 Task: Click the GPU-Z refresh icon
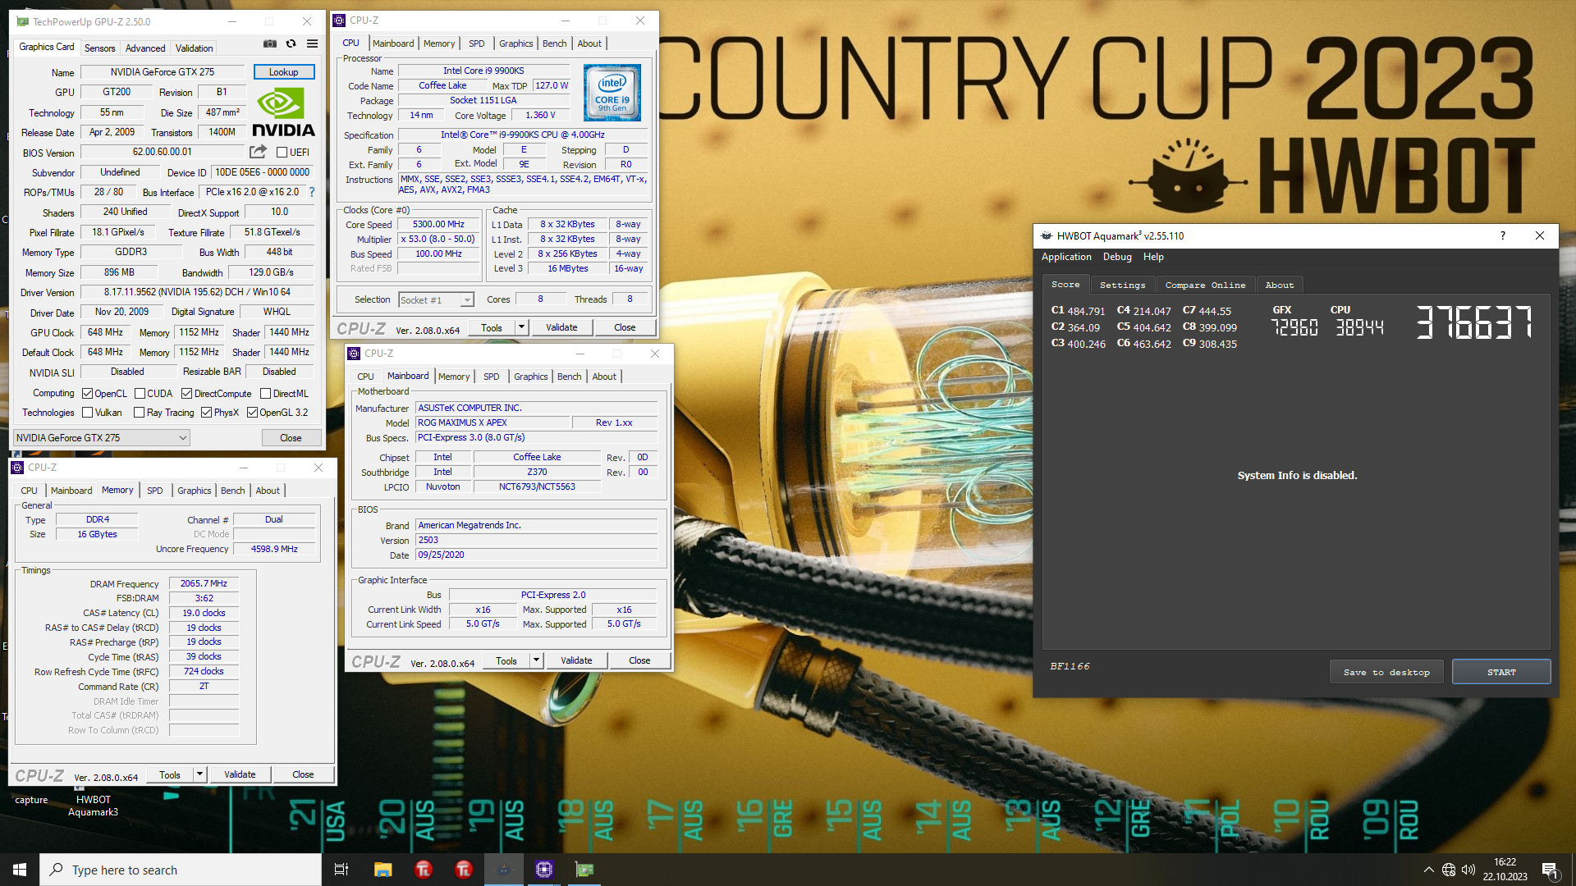click(x=291, y=44)
